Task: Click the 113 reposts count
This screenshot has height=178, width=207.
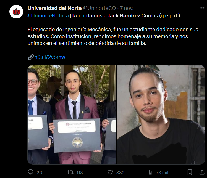Action: click(80, 172)
